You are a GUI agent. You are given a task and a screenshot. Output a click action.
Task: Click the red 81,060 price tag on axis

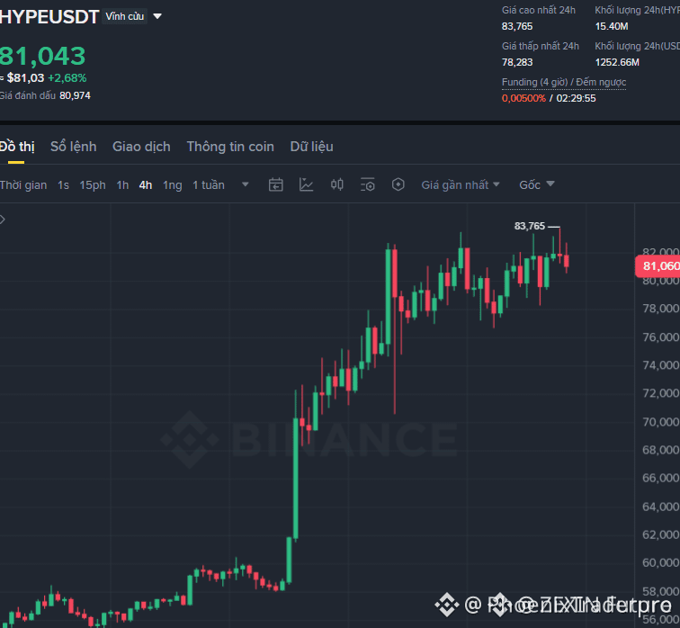pos(658,265)
